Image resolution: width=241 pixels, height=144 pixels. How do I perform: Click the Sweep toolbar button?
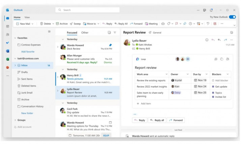click(x=75, y=24)
